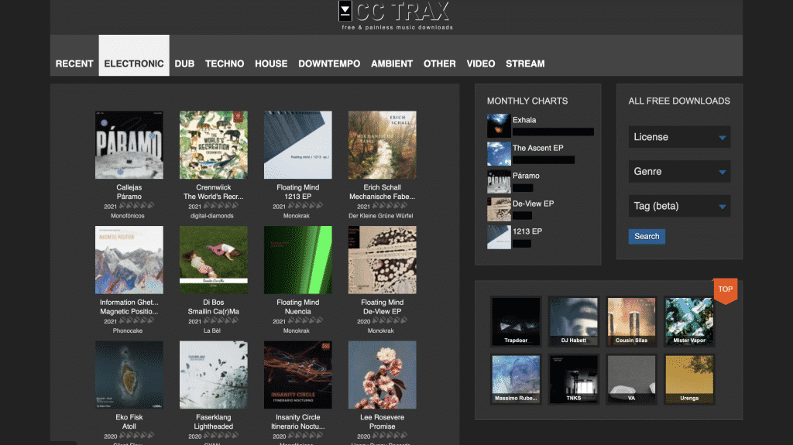
Task: Open Mister Vapor top artist tile
Action: 689,321
